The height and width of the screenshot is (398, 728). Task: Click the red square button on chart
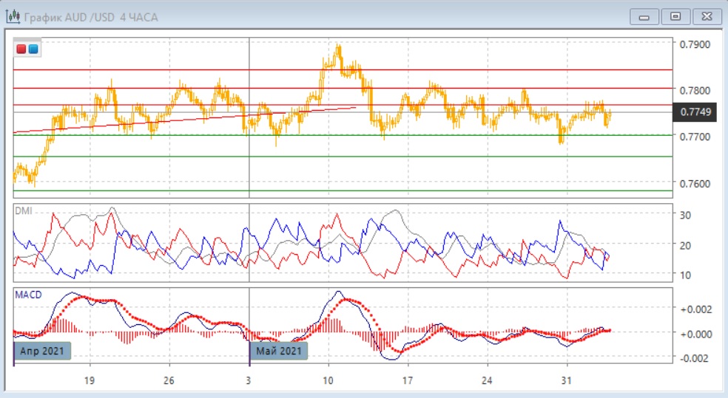pyautogui.click(x=21, y=49)
